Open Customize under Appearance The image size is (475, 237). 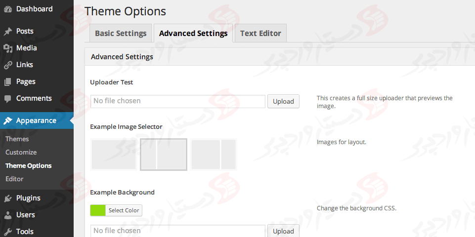point(21,152)
